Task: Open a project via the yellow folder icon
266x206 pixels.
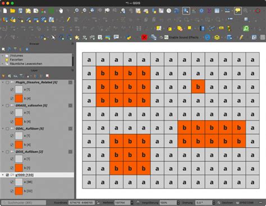Action: [12, 11]
